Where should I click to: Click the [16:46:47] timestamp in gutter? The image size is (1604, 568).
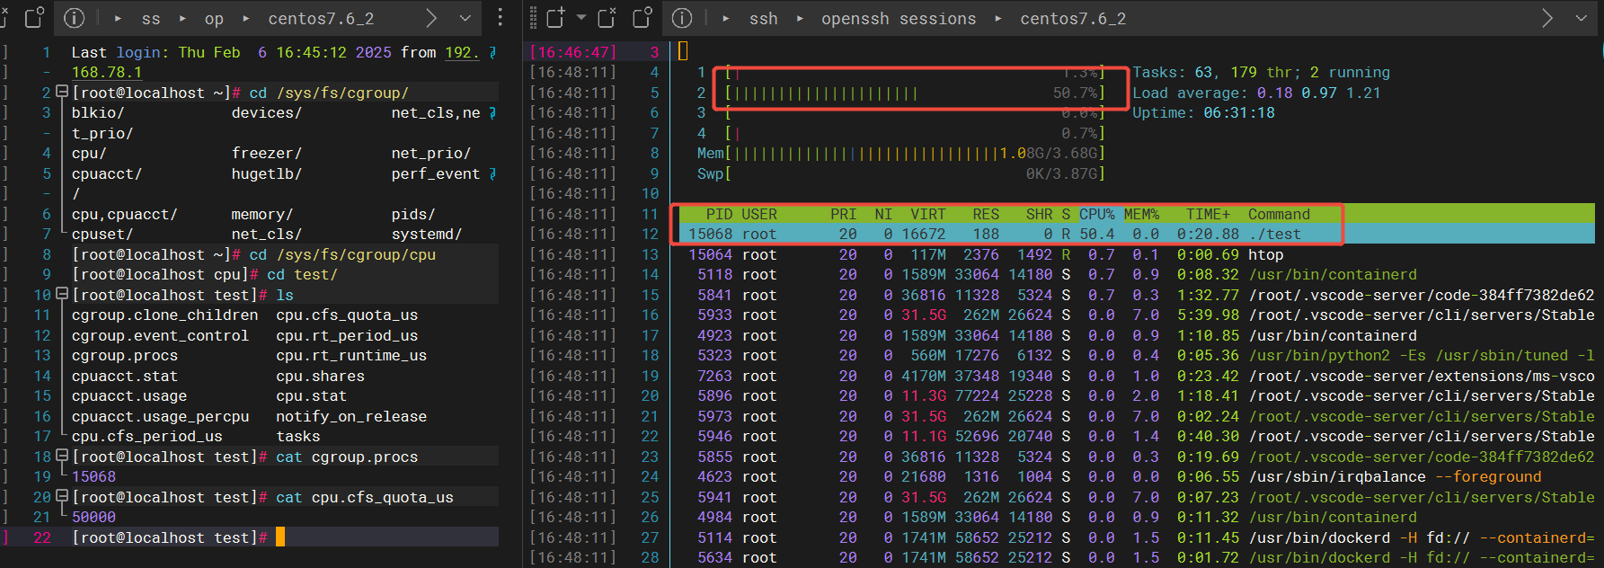tap(572, 52)
